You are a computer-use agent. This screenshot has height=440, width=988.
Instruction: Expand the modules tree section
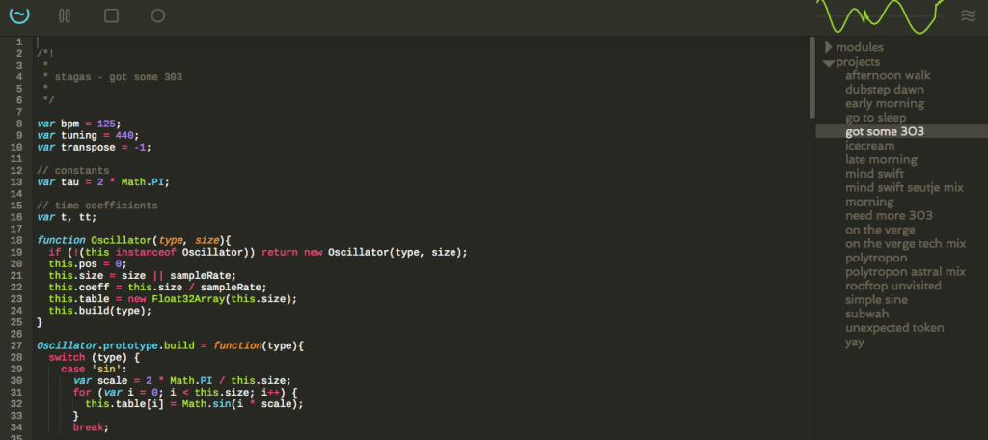pyautogui.click(x=829, y=47)
